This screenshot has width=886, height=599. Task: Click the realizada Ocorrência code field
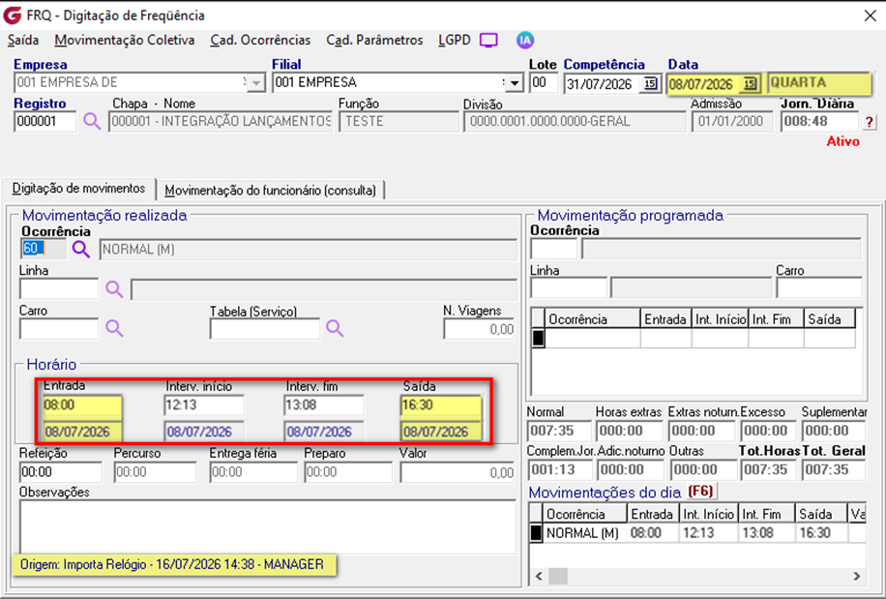click(x=43, y=249)
